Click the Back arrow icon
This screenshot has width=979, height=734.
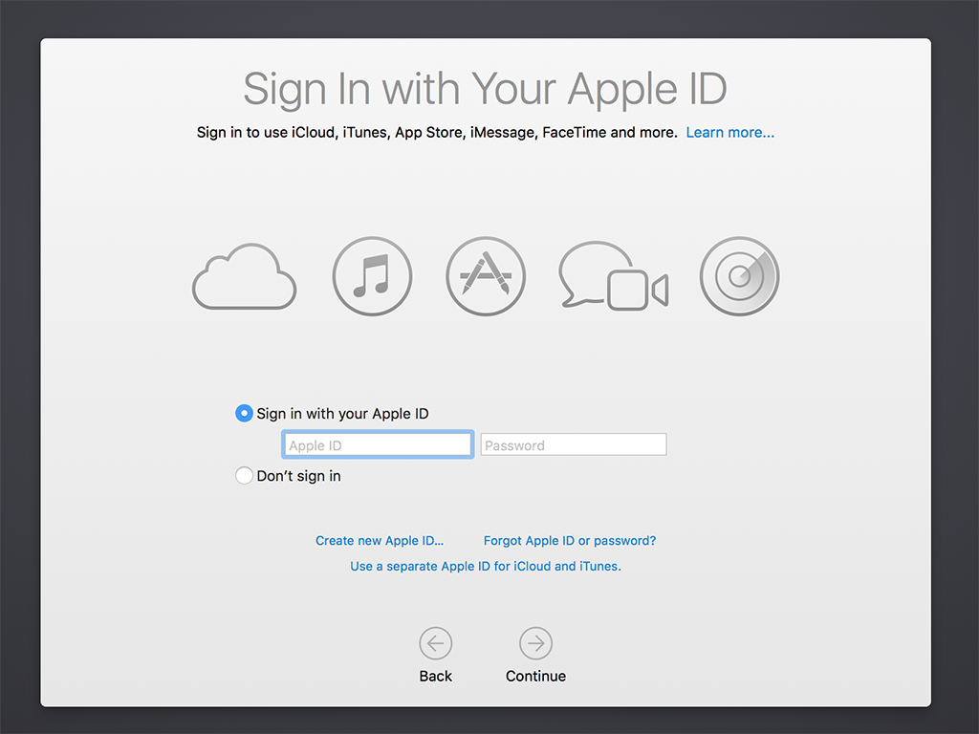click(436, 643)
